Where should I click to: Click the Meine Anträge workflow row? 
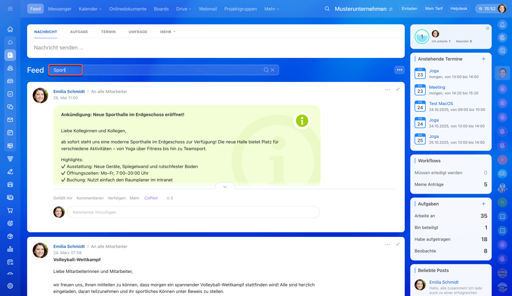(451, 185)
